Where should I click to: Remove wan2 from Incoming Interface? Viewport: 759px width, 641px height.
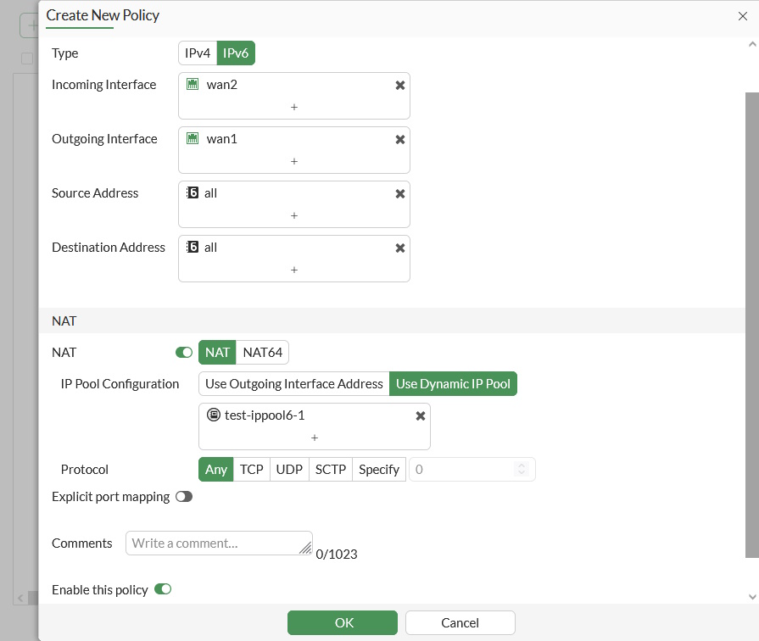(400, 86)
